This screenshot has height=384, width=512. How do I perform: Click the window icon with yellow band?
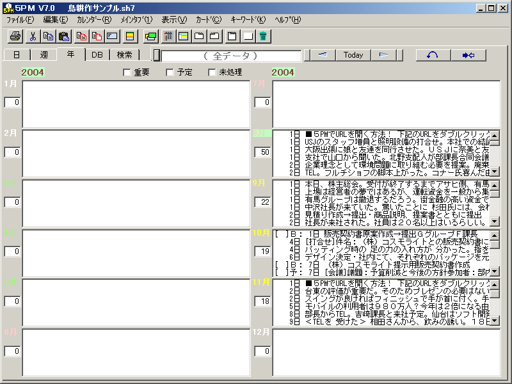point(184,36)
